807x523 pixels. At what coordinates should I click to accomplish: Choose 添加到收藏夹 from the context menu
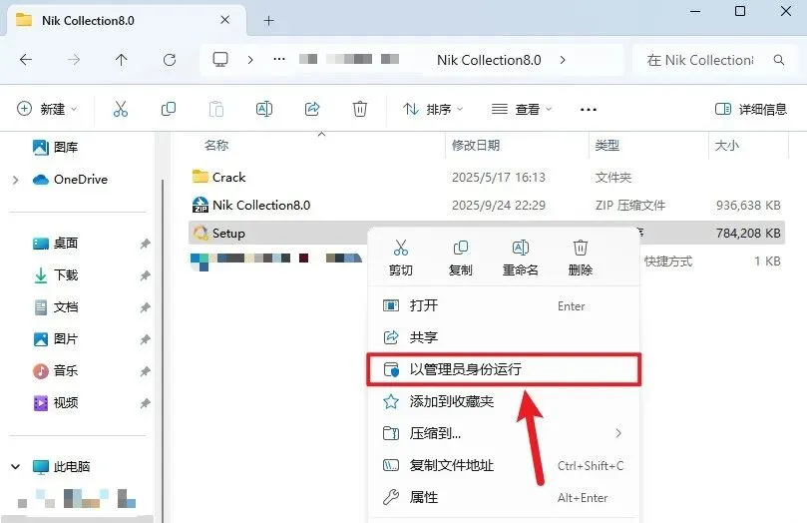coord(504,401)
